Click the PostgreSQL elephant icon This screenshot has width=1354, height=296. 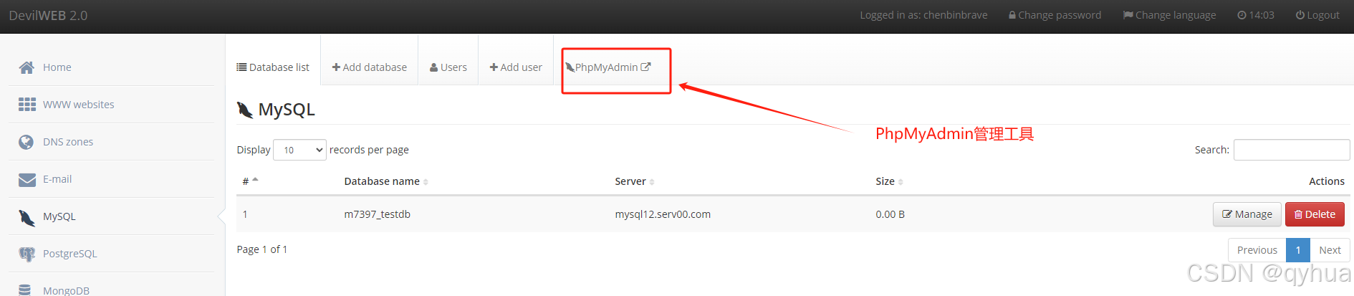tap(27, 254)
